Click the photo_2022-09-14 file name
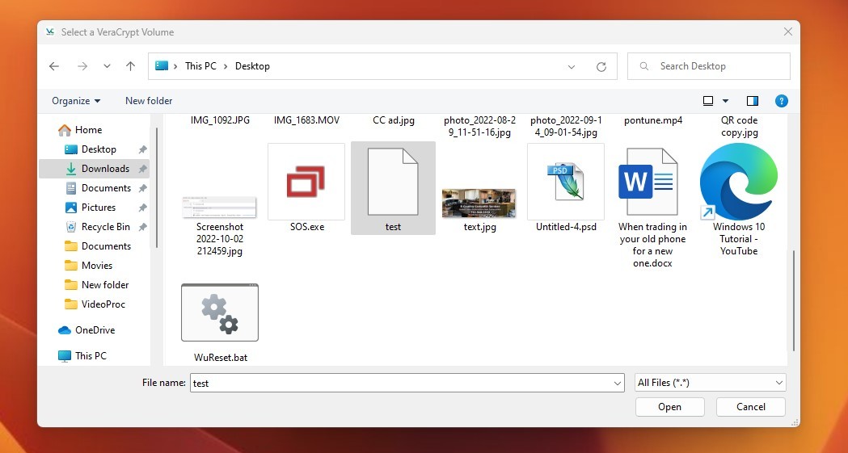Screen dimensions: 848x453 click(x=566, y=126)
